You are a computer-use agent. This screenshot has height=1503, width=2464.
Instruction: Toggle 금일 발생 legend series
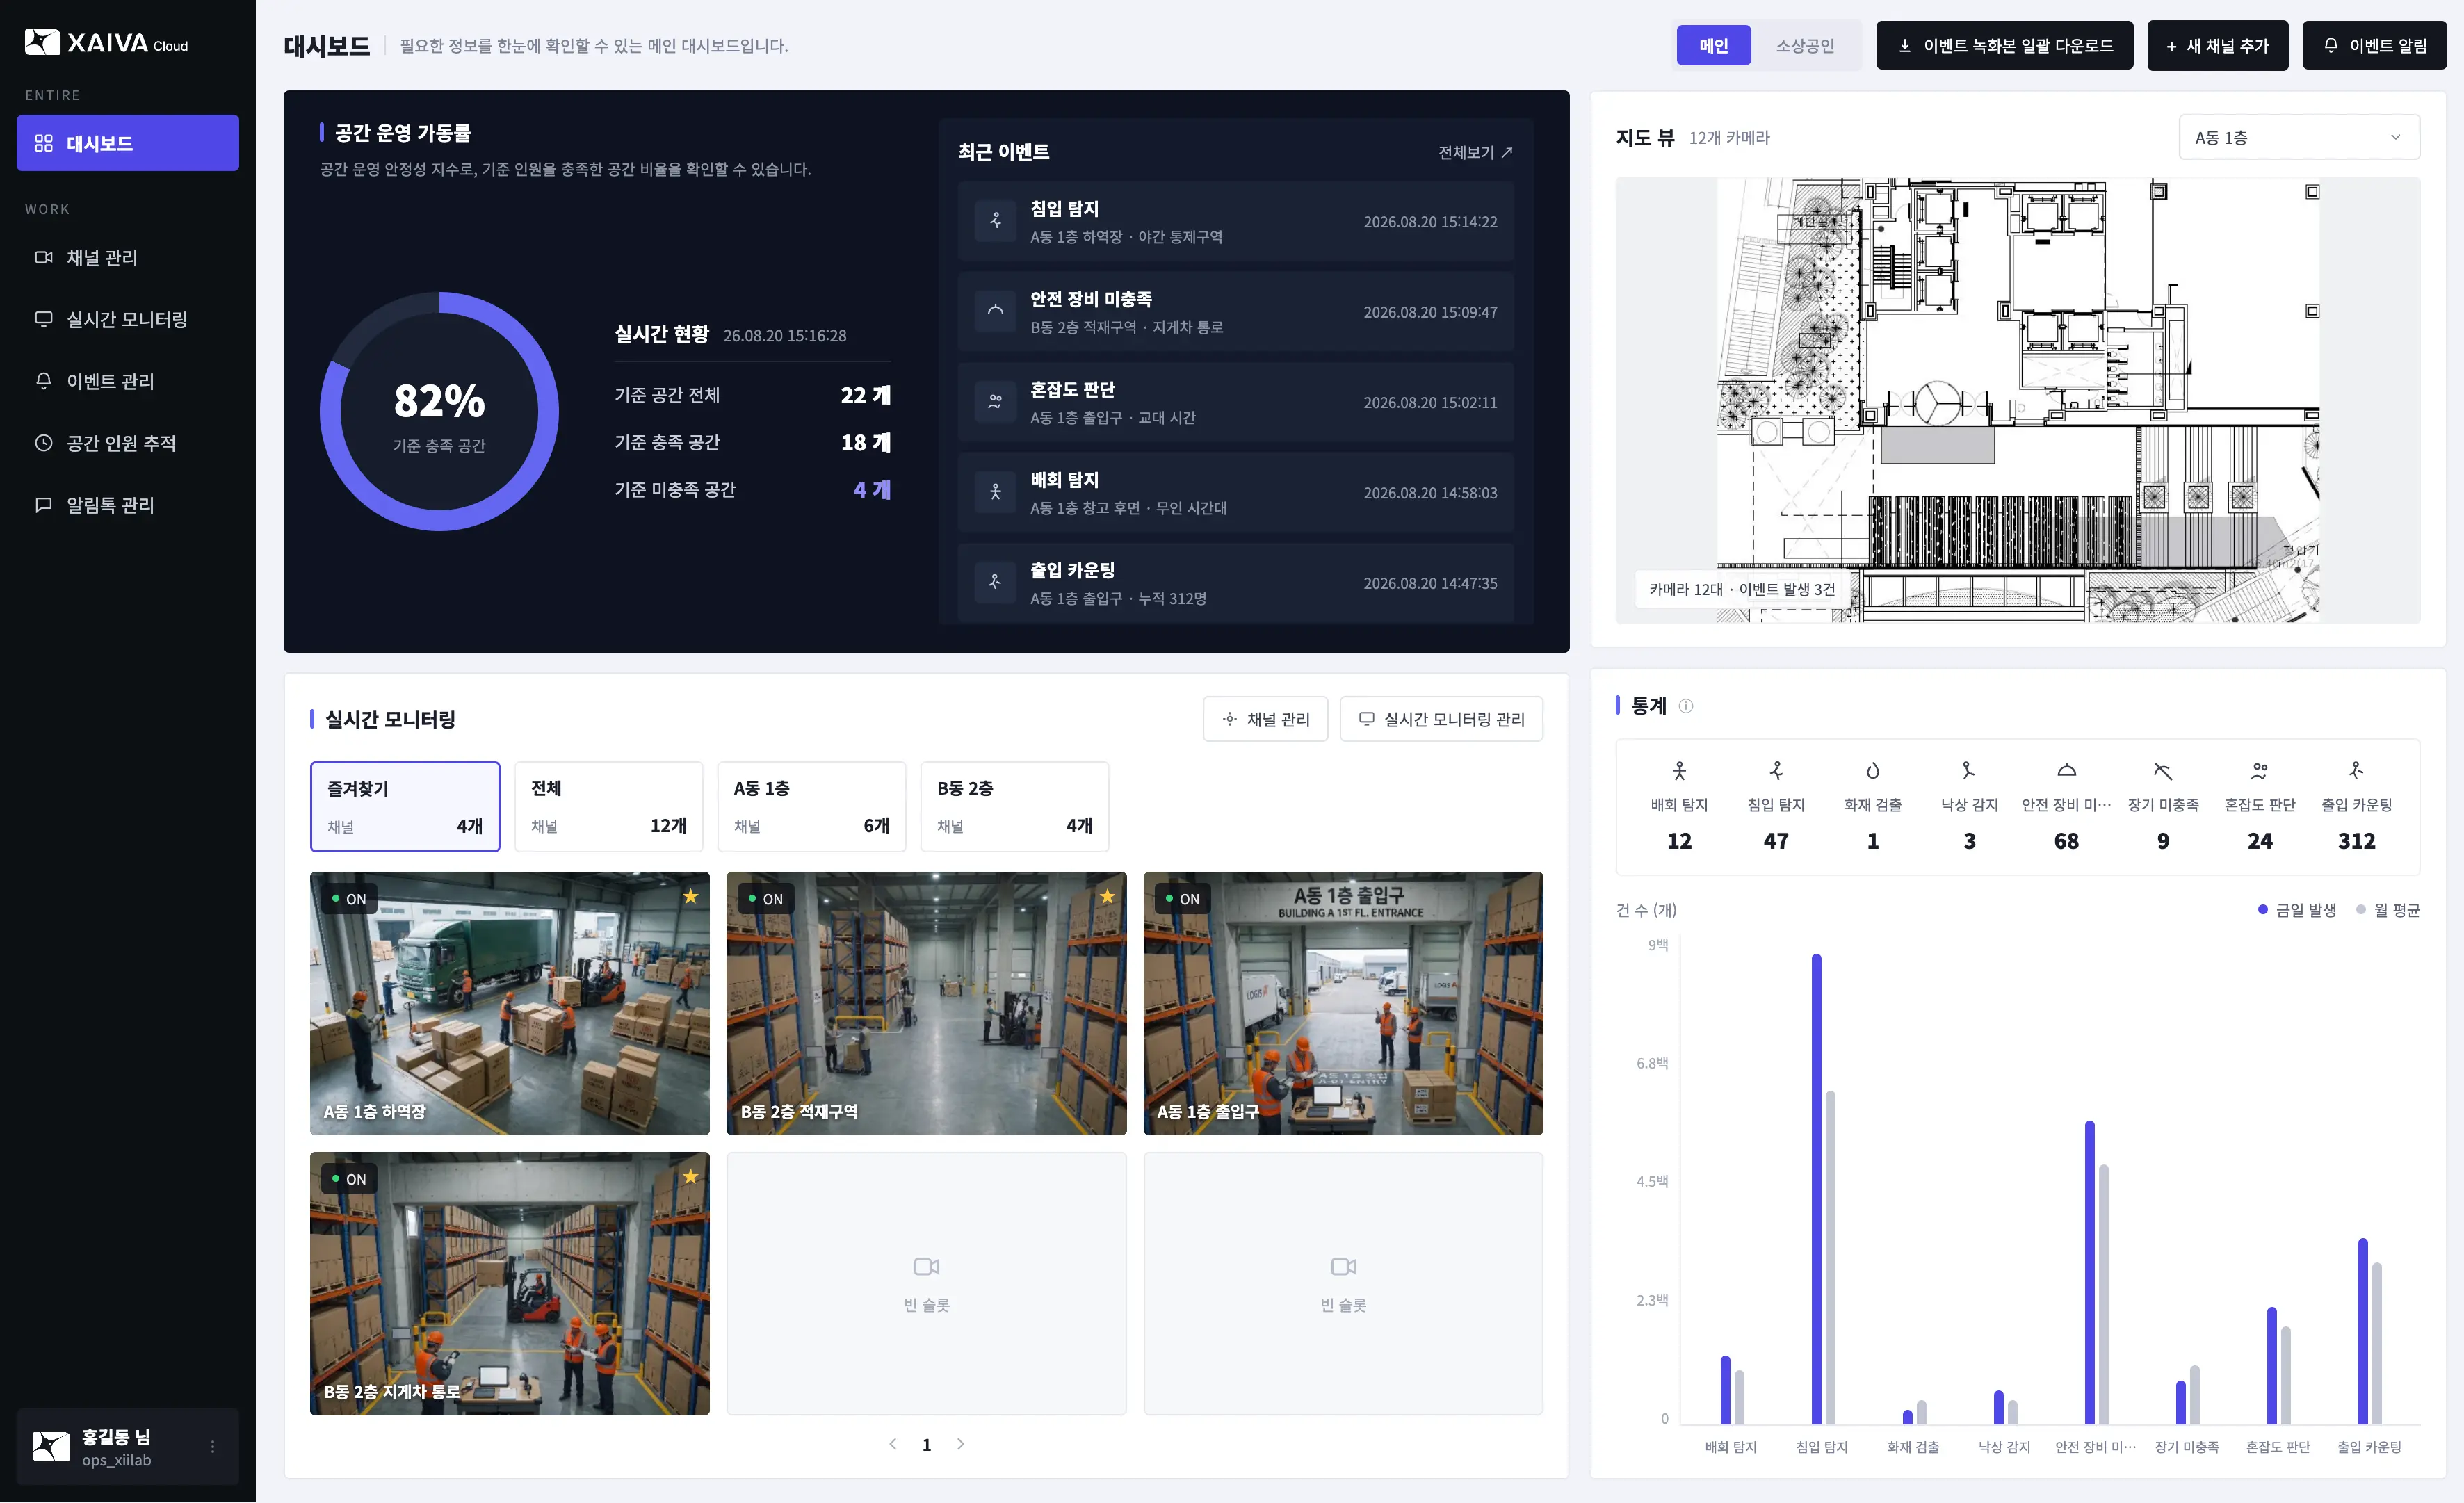pos(2297,910)
